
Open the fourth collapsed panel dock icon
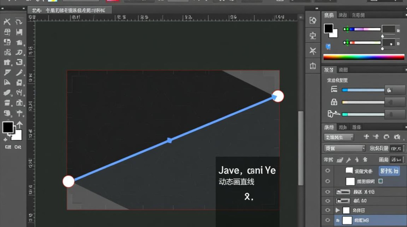click(x=313, y=66)
